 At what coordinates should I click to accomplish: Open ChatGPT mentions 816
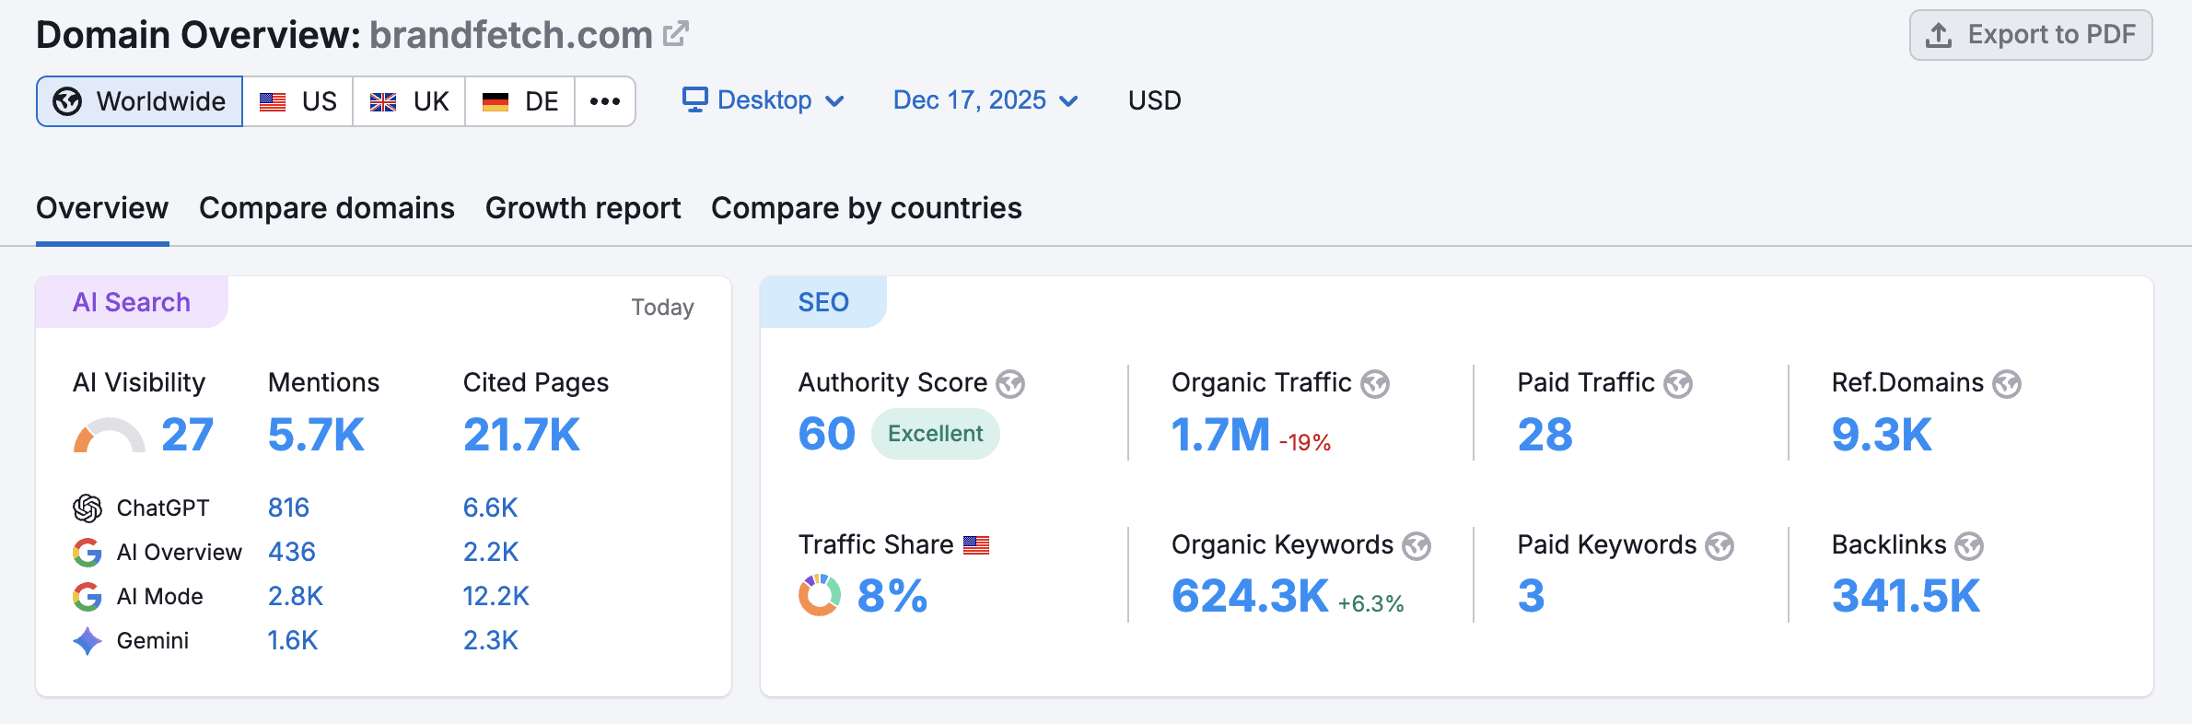(x=288, y=508)
